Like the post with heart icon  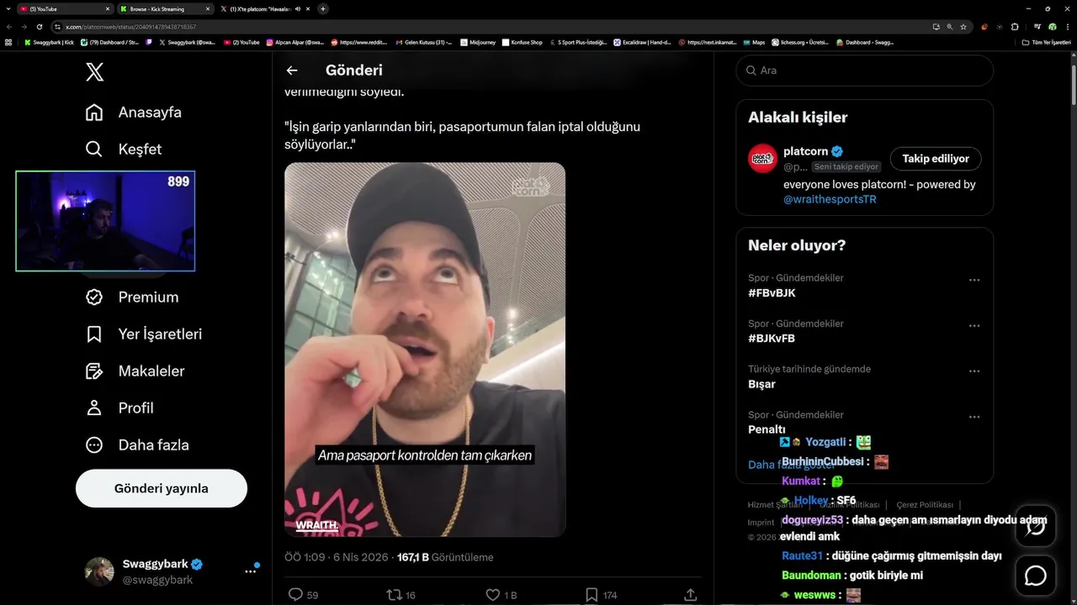pos(493,594)
